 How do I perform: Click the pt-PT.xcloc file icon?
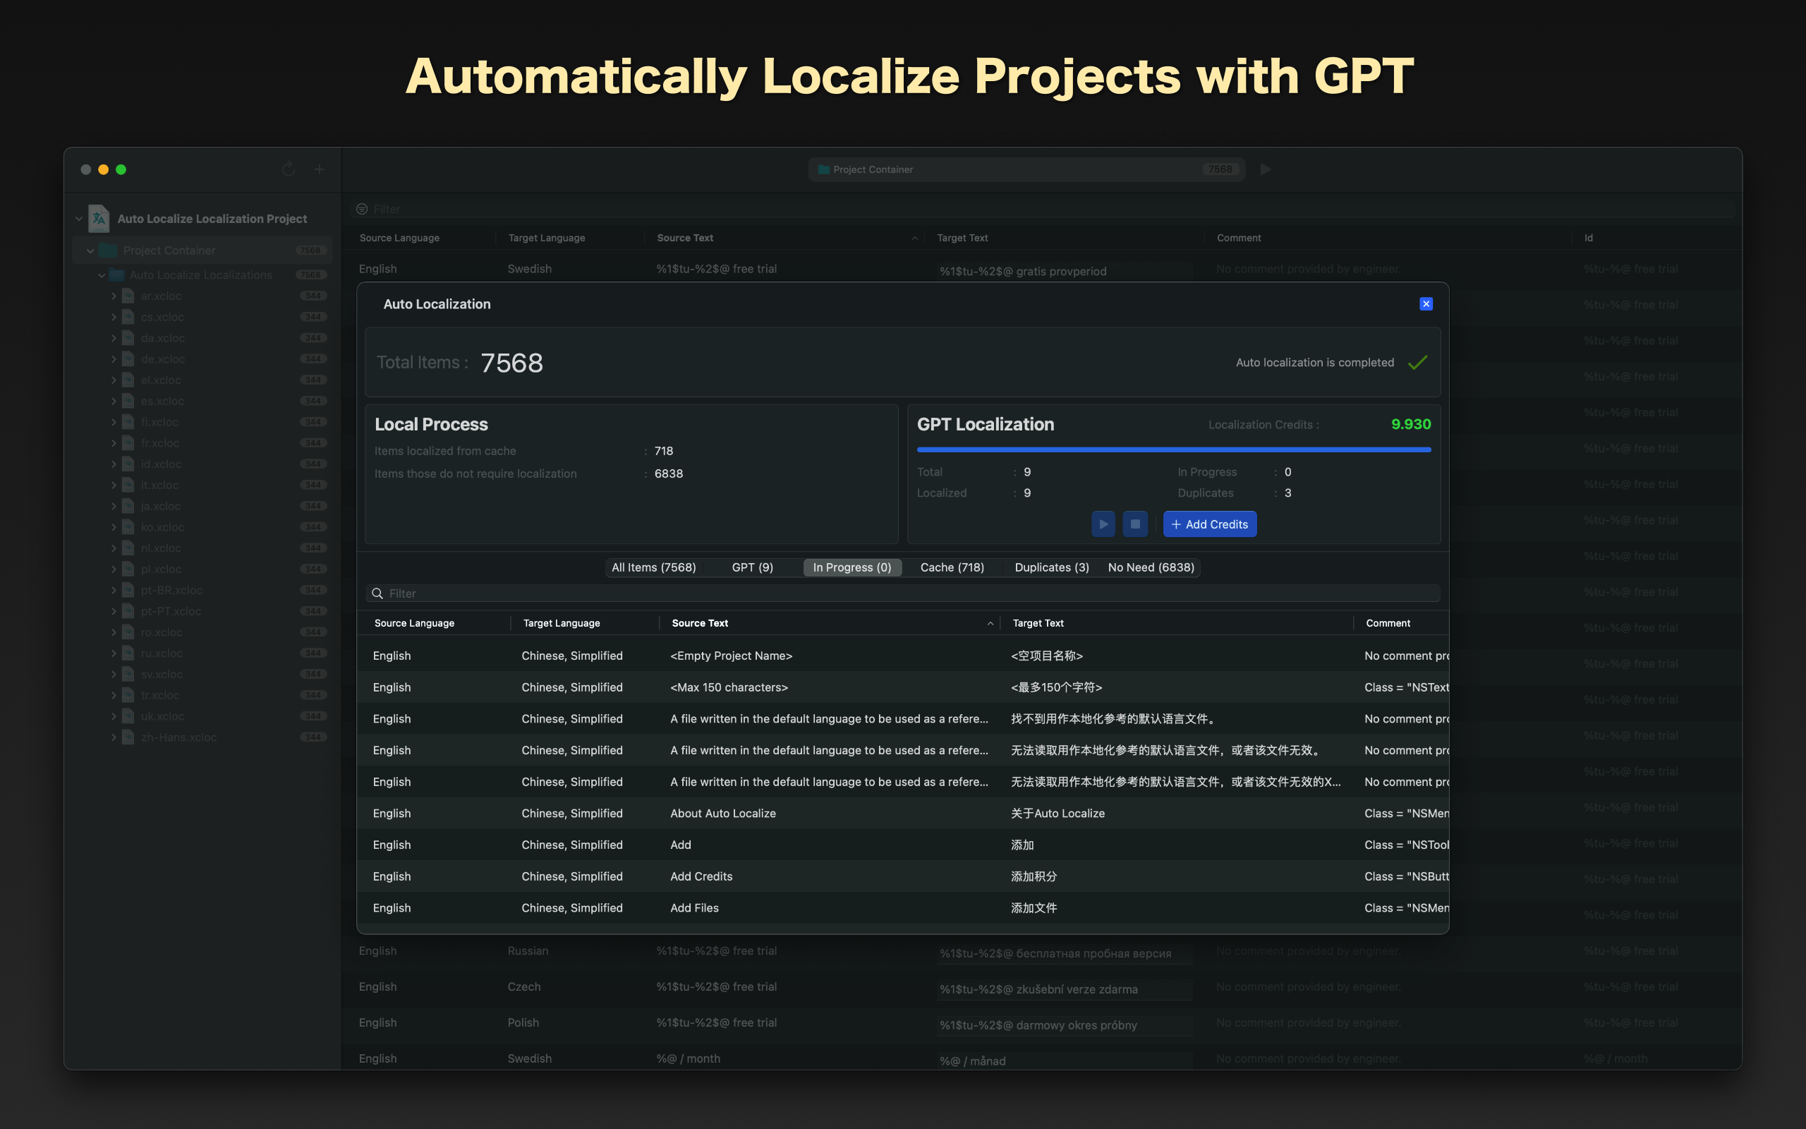128,611
